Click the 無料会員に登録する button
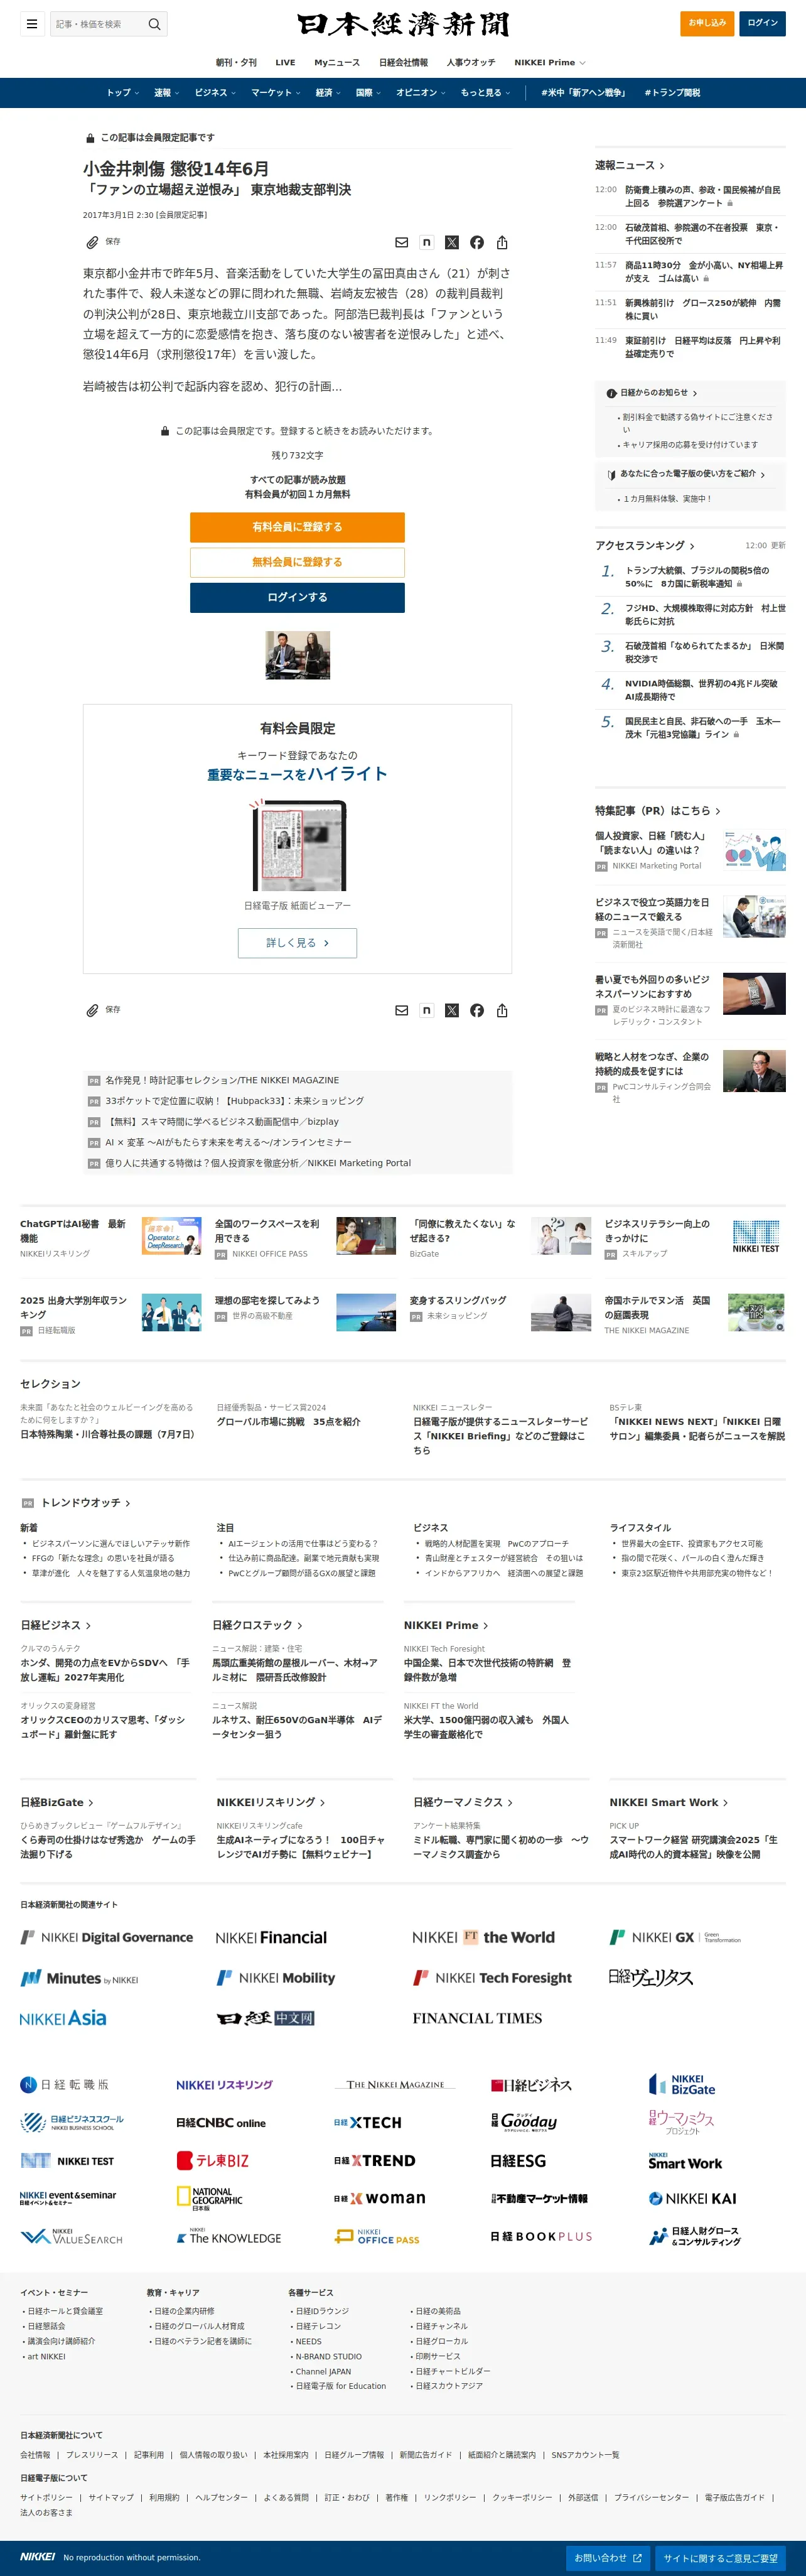Viewport: 806px width, 2576px height. click(x=297, y=562)
